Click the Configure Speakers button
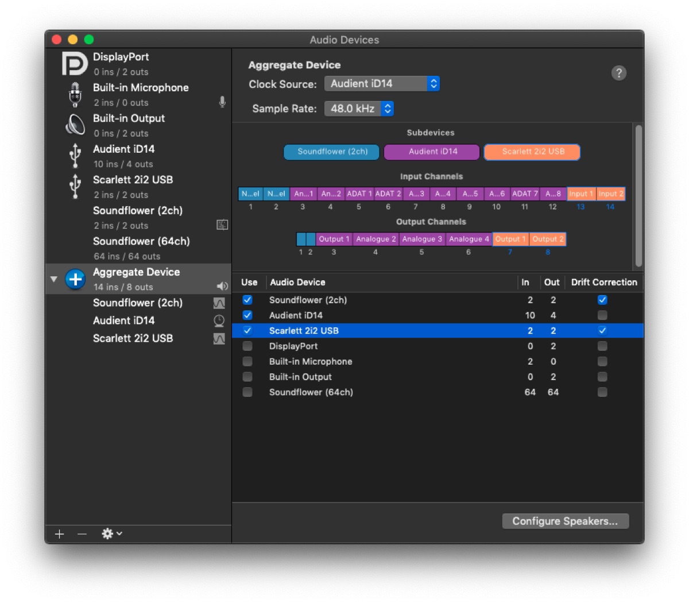Screen dimensions: 689x603 (x=566, y=521)
